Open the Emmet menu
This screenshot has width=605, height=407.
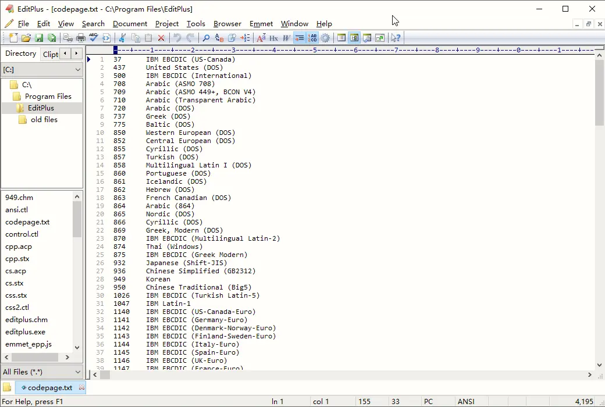[261, 23]
